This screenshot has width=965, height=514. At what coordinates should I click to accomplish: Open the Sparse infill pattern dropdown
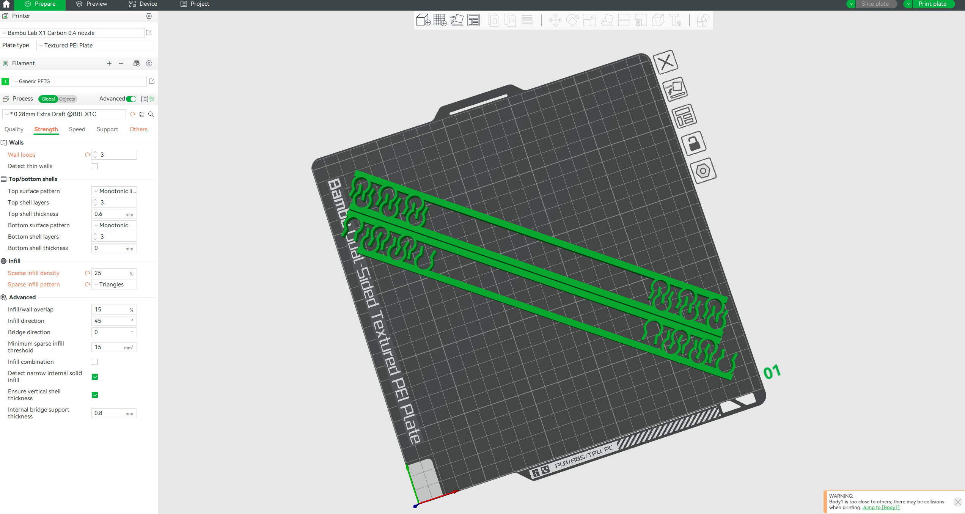114,285
